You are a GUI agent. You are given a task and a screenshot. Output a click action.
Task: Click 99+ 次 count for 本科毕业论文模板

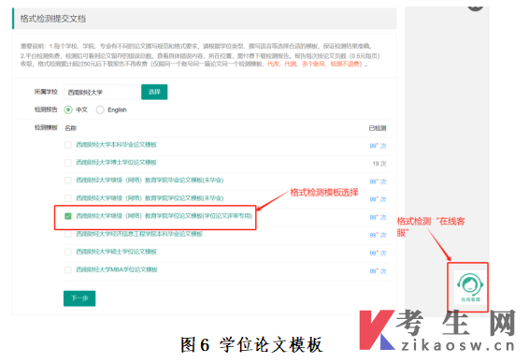click(x=378, y=146)
